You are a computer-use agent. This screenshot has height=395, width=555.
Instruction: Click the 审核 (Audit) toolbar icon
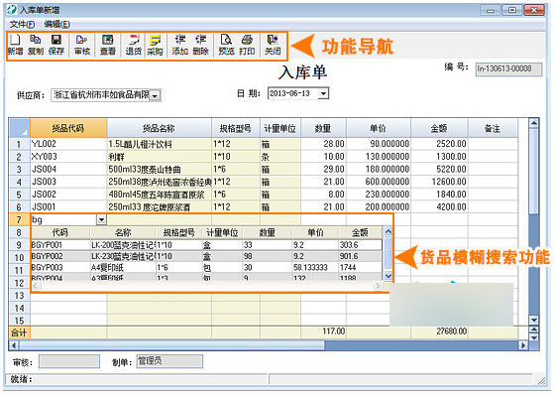(82, 45)
